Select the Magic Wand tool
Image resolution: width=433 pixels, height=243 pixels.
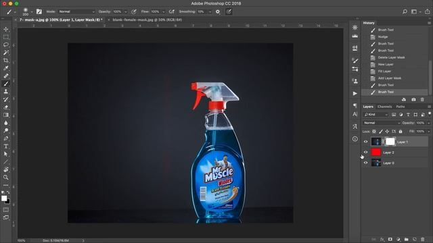[6, 53]
